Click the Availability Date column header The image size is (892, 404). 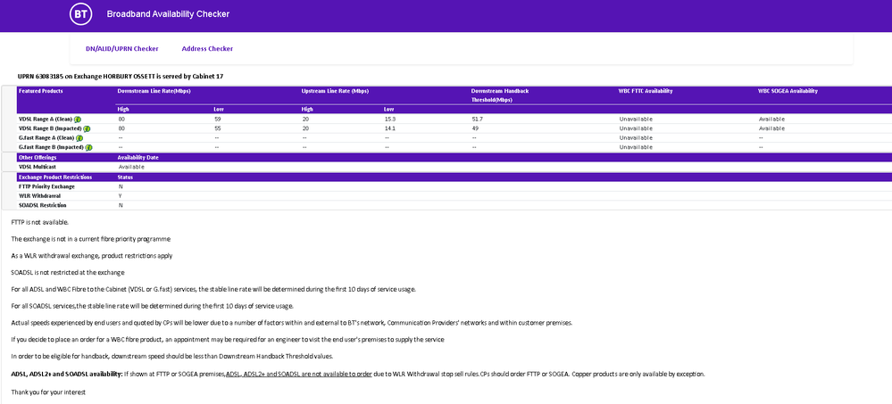[x=138, y=157]
